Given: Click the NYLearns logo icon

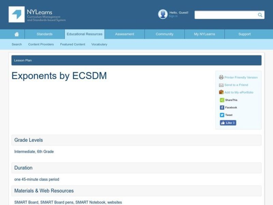Looking at the screenshot, I should pos(16,14).
